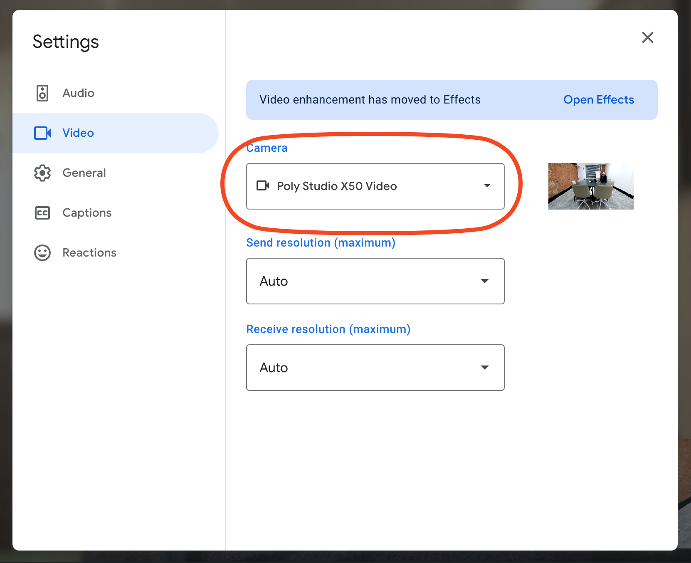Click the Reactions smiley face icon
This screenshot has width=691, height=563.
(x=42, y=253)
